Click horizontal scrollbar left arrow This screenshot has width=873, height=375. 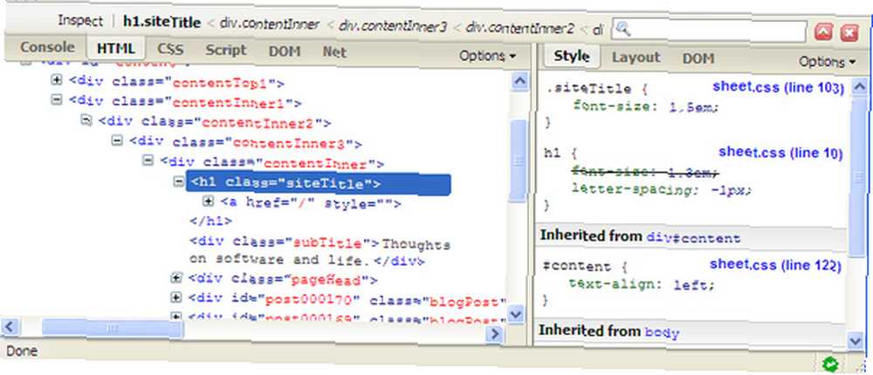[10, 326]
